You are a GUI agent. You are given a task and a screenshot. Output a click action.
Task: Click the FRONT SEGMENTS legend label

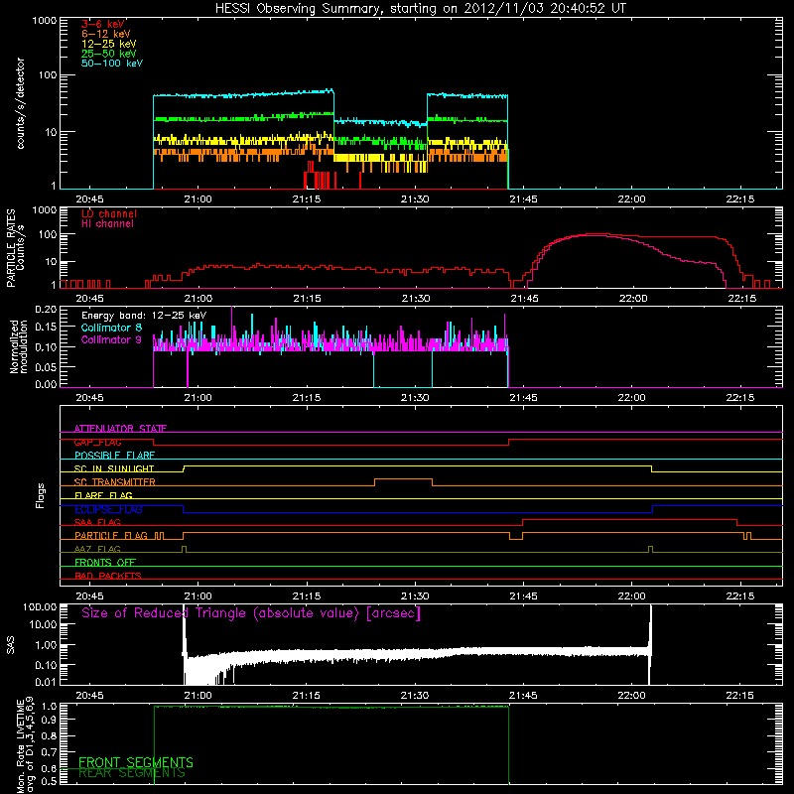(136, 762)
